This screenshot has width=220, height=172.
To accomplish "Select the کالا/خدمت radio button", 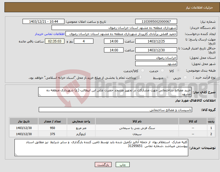I will [x=142, y=70].
